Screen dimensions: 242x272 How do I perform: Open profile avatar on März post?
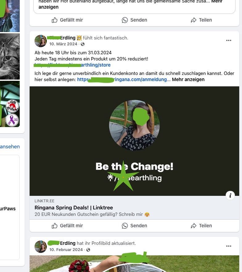pos(41,41)
